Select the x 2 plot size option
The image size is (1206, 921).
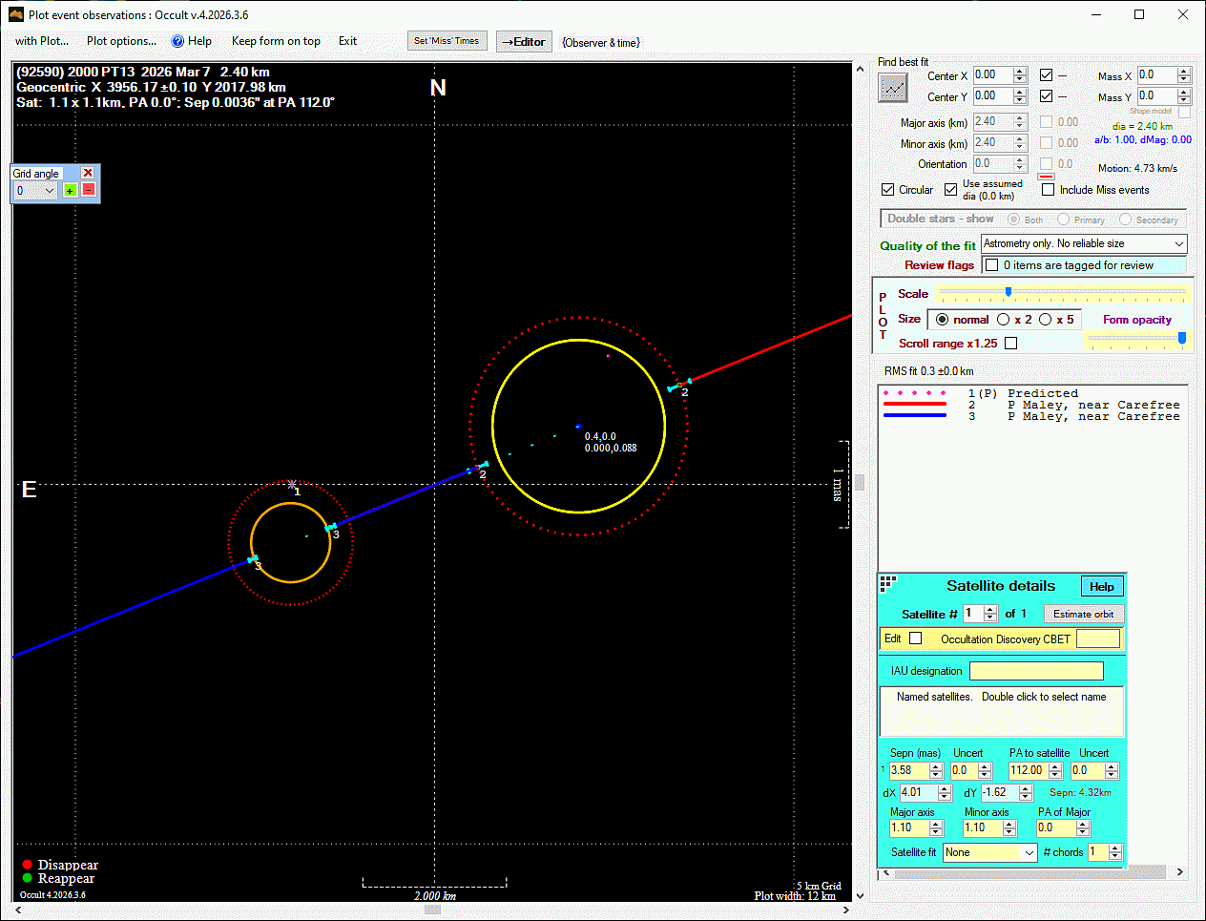pyautogui.click(x=1004, y=320)
